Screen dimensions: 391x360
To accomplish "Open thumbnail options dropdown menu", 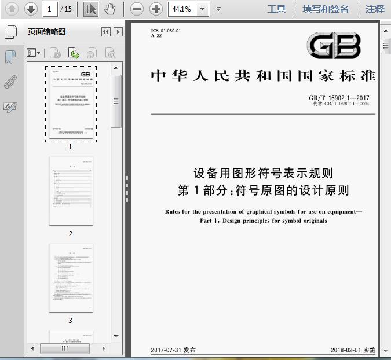I will click(34, 53).
